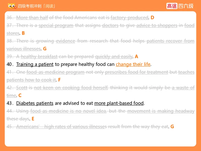Image resolution: width=201 pixels, height=151 pixels.
Task: Select answer letter C after question 42
Action: (20, 96)
